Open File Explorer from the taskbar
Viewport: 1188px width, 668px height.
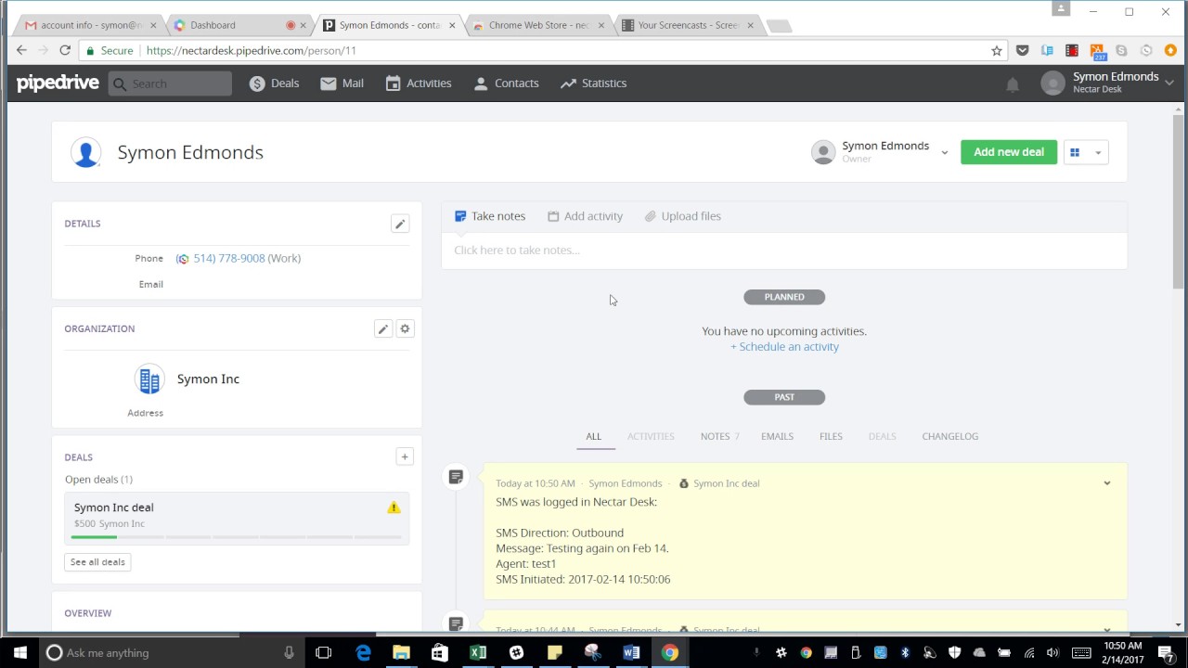tap(401, 653)
